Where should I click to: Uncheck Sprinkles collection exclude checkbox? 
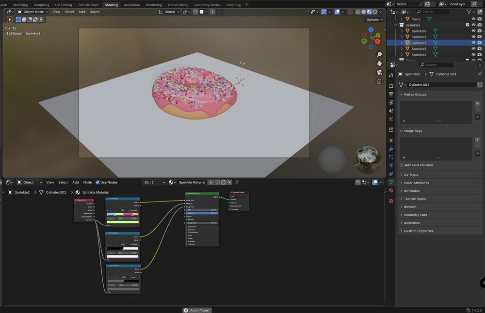pos(468,25)
